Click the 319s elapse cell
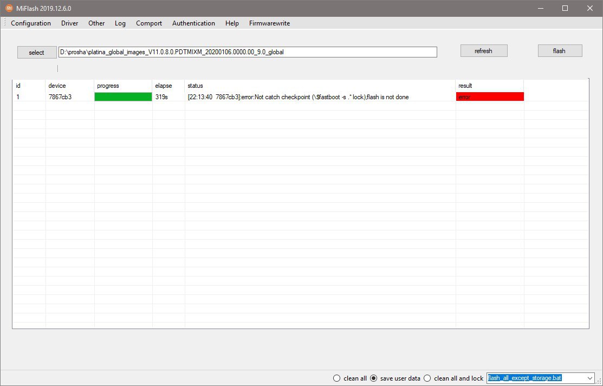Screen dimensions: 603x386 click(168, 97)
